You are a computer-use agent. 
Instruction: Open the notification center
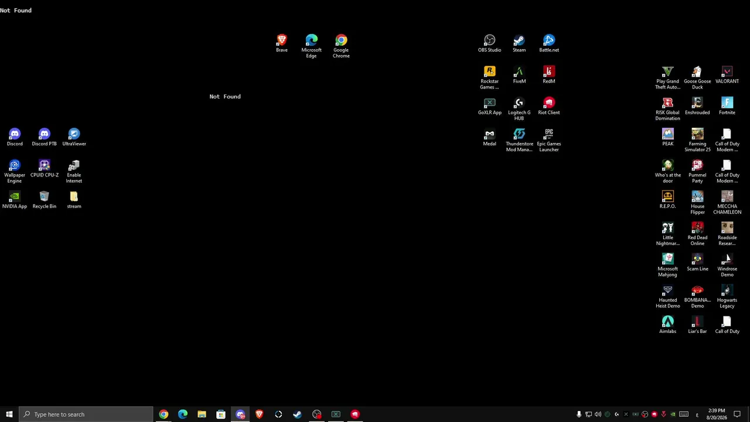(x=737, y=414)
